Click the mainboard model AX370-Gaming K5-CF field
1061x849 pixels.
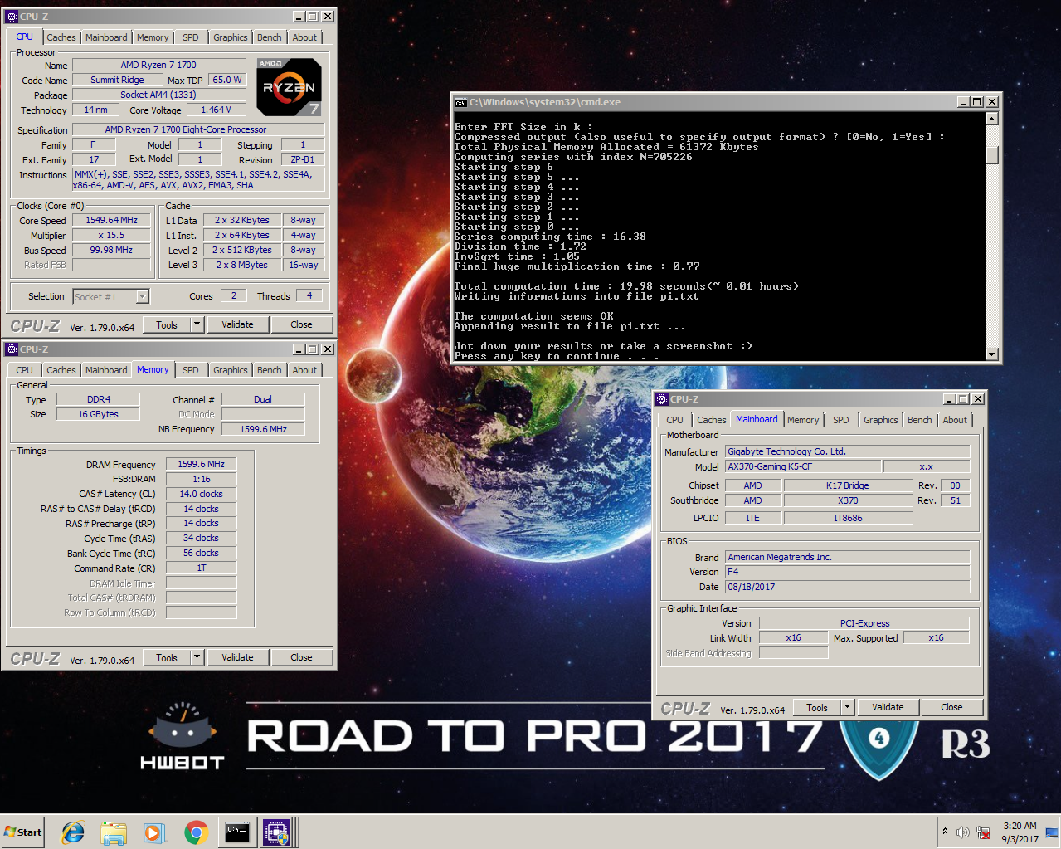[x=803, y=466]
